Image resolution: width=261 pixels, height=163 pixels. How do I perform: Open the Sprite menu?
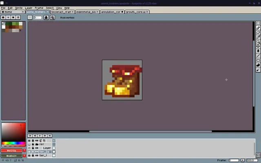[19, 8]
